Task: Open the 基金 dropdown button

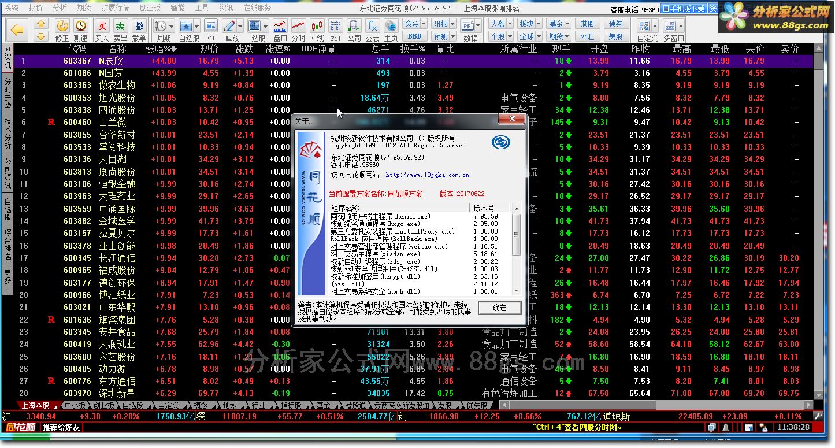Action: [559, 24]
